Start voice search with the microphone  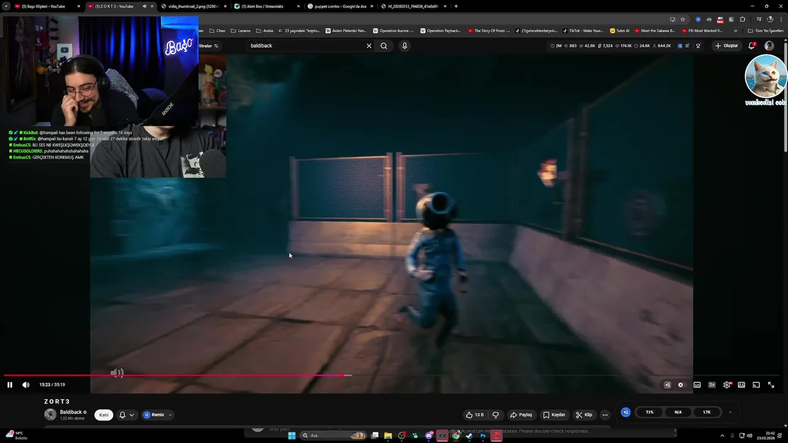(x=404, y=46)
